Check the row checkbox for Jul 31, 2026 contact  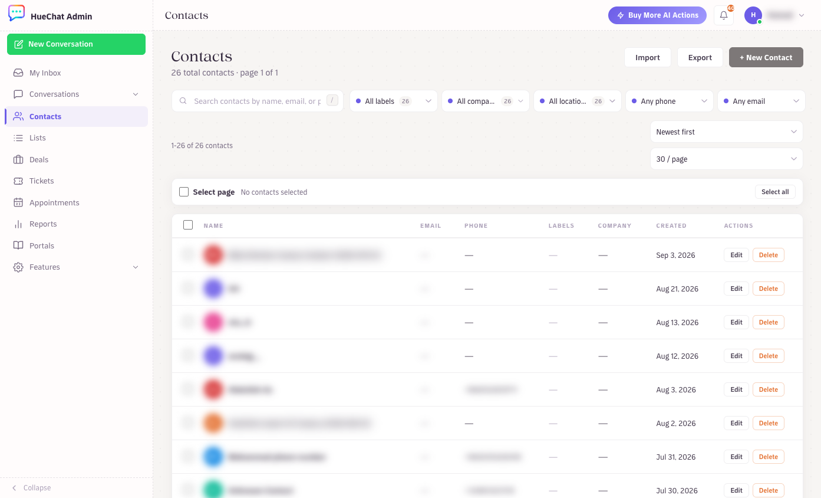[188, 457]
